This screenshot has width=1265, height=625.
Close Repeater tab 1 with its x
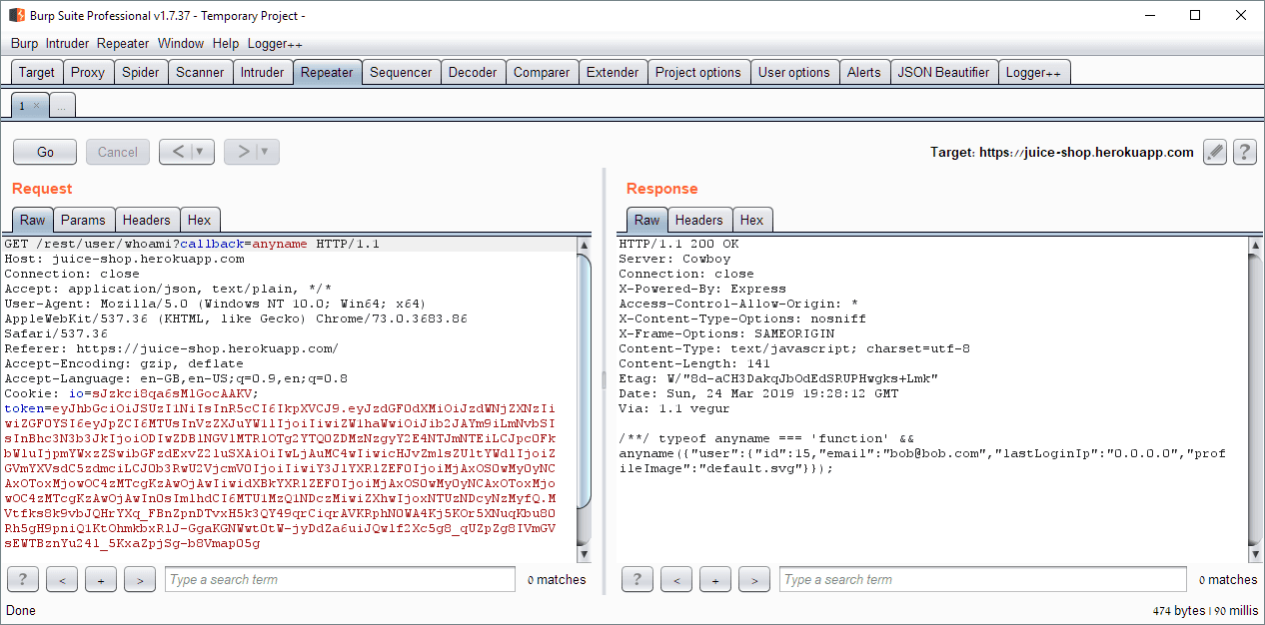coord(36,105)
